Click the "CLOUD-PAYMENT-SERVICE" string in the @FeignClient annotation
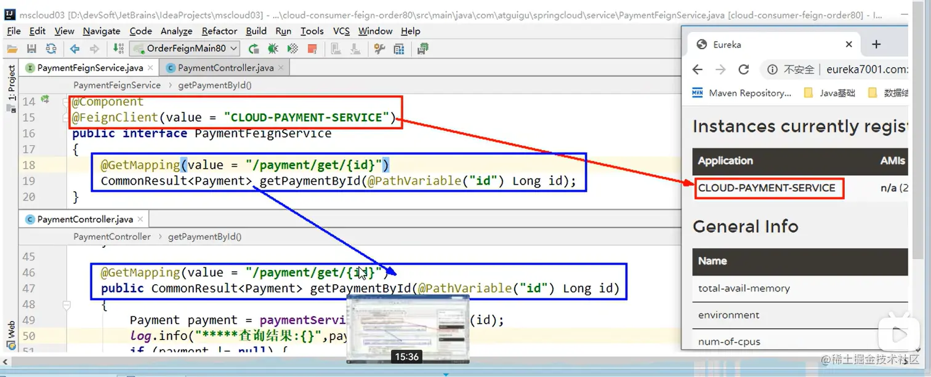Viewport: 931px width, 377px height. point(307,117)
